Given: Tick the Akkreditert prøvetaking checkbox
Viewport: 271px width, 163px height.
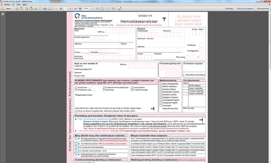Looking at the screenshot, I should pos(184,75).
